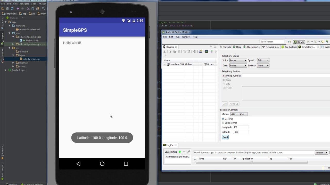The image size is (330, 185).
Task: Click the debug bug icon in Devices panel
Action: pyautogui.click(x=164, y=52)
